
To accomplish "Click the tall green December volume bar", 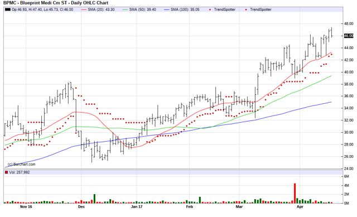I will 94,199.
